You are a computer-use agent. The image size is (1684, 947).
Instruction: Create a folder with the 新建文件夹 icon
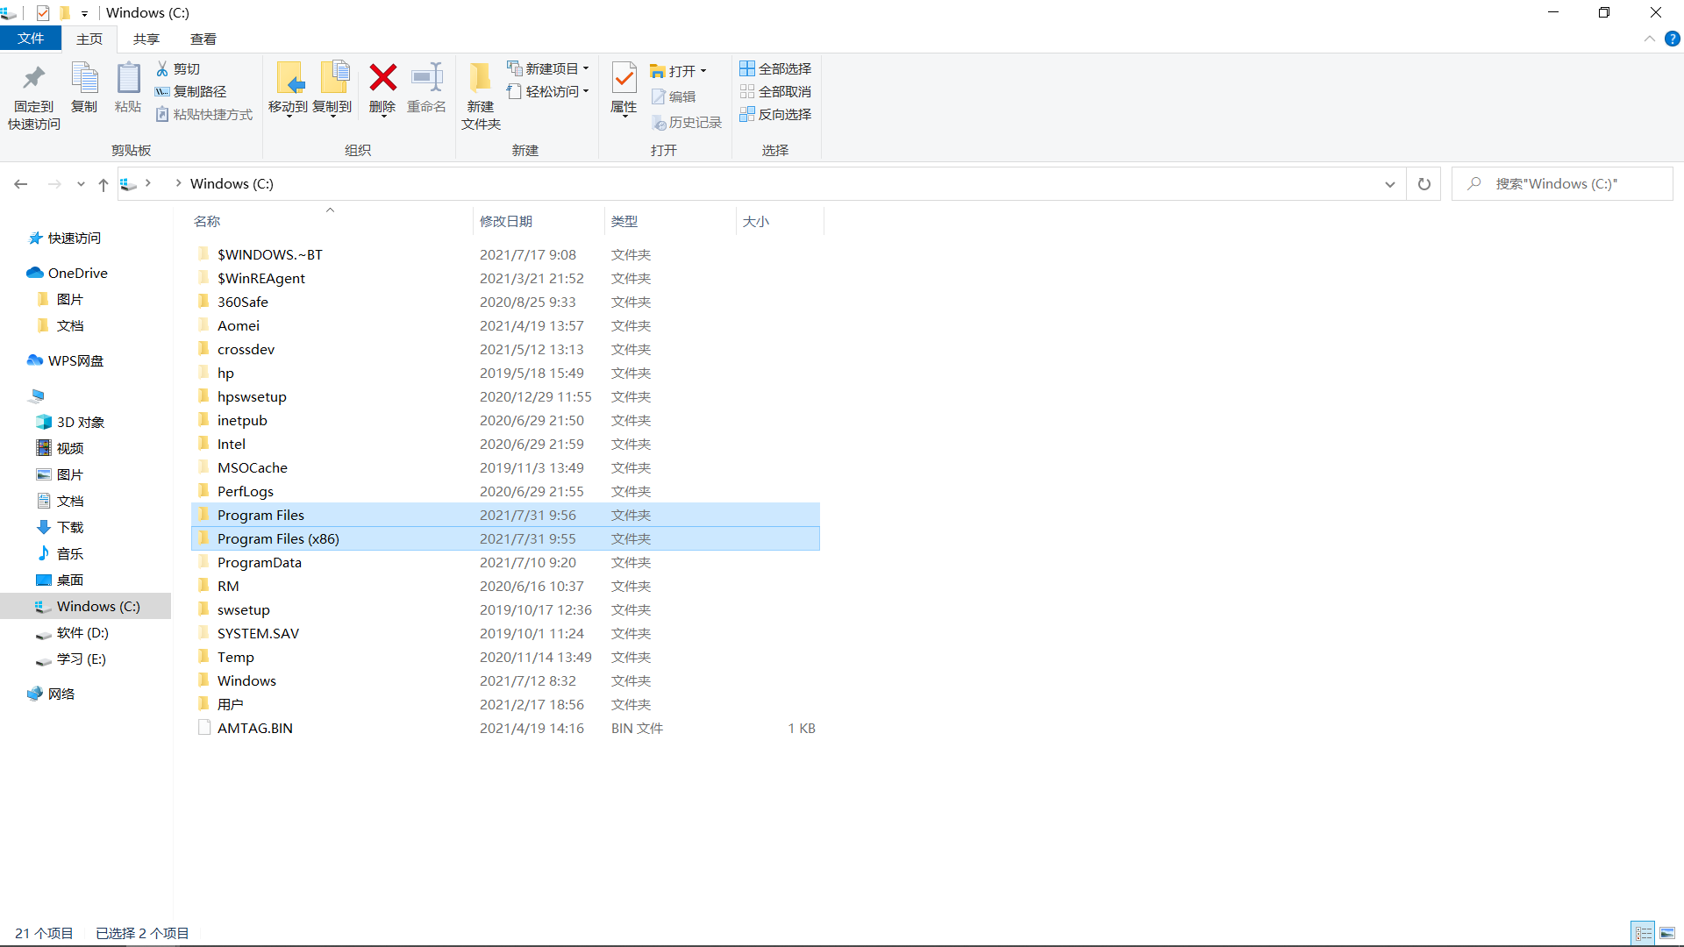click(x=480, y=92)
